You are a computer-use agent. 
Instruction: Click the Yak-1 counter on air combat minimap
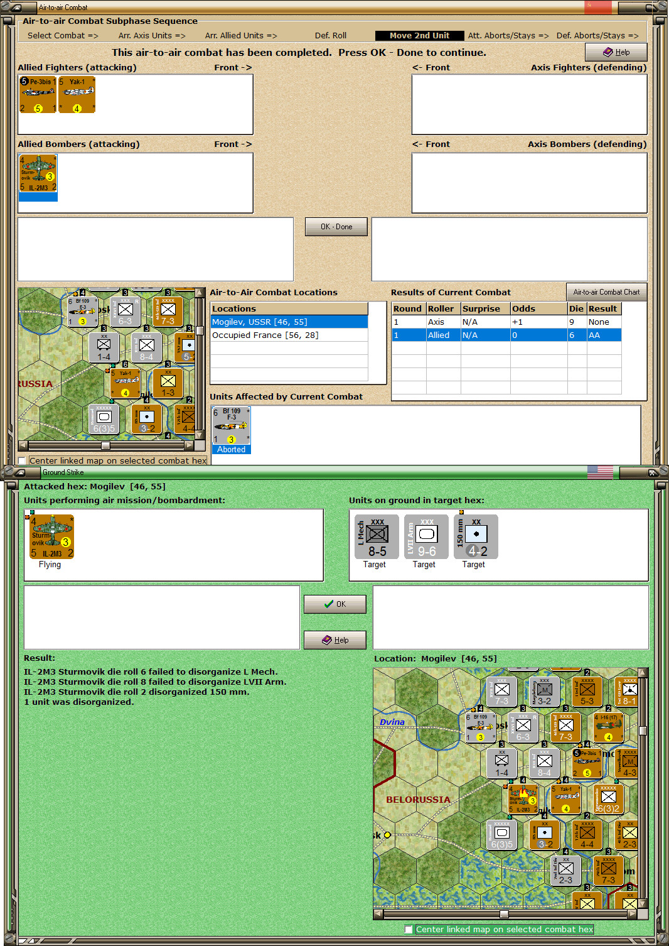[x=126, y=383]
